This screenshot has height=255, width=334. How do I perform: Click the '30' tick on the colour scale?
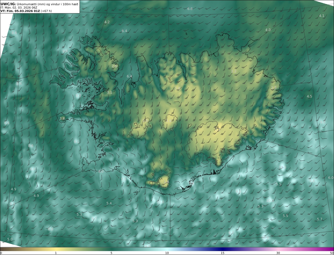tap(278, 253)
